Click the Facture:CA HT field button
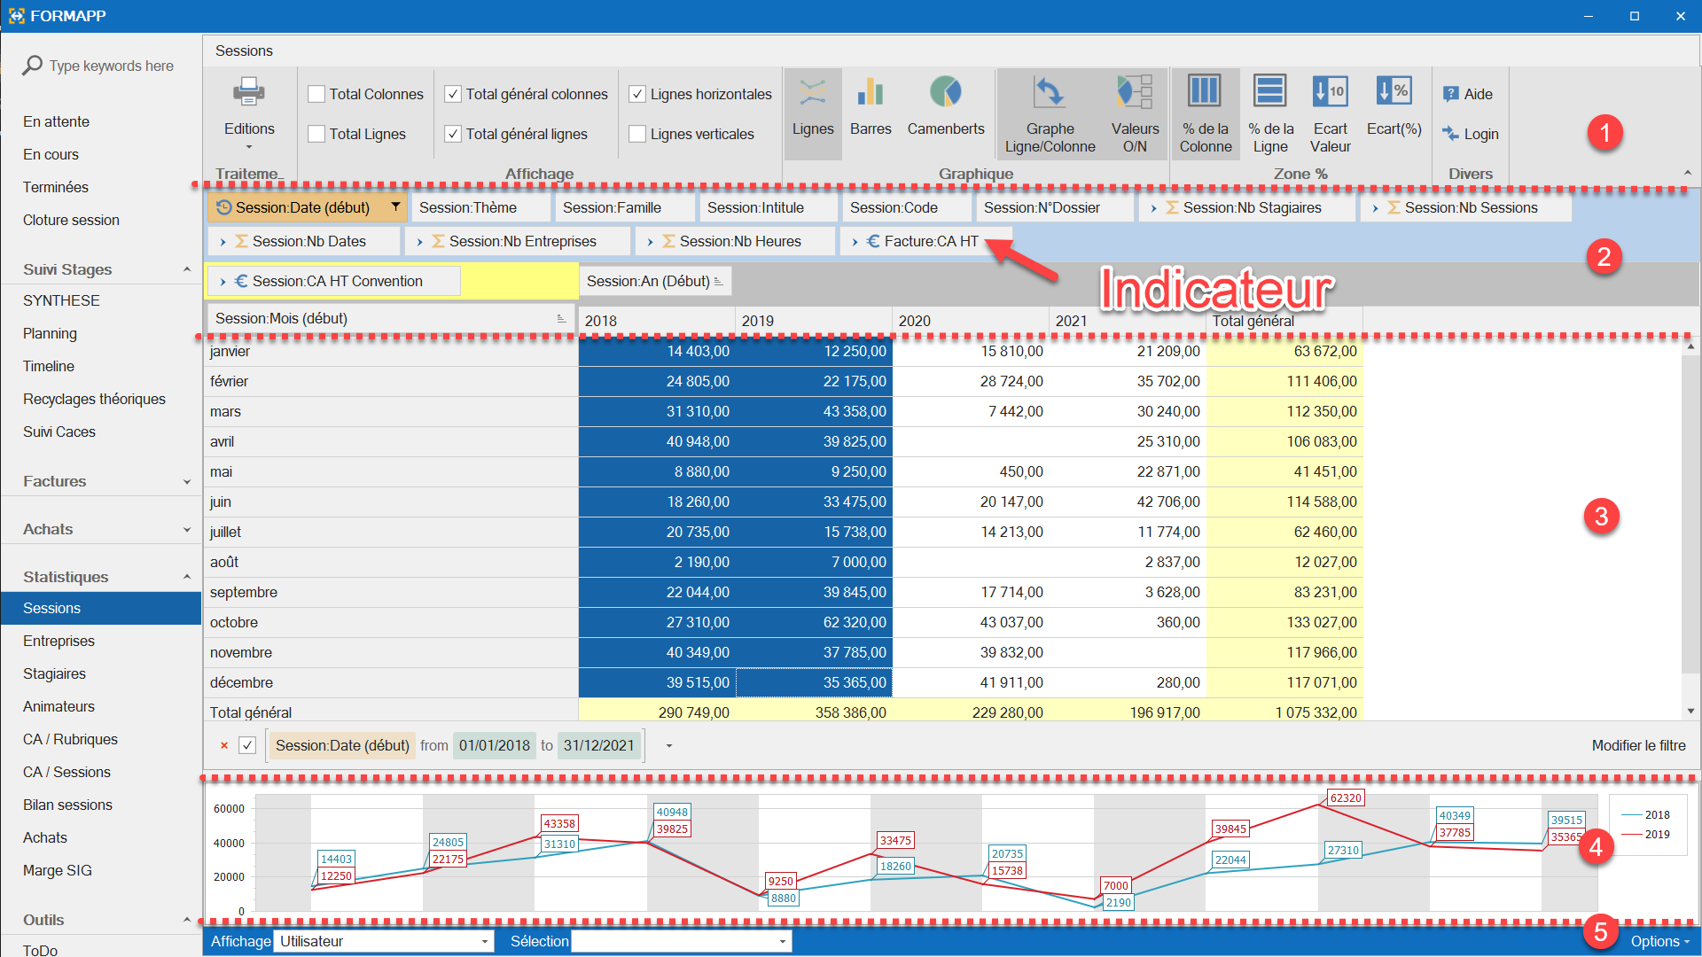 (925, 241)
